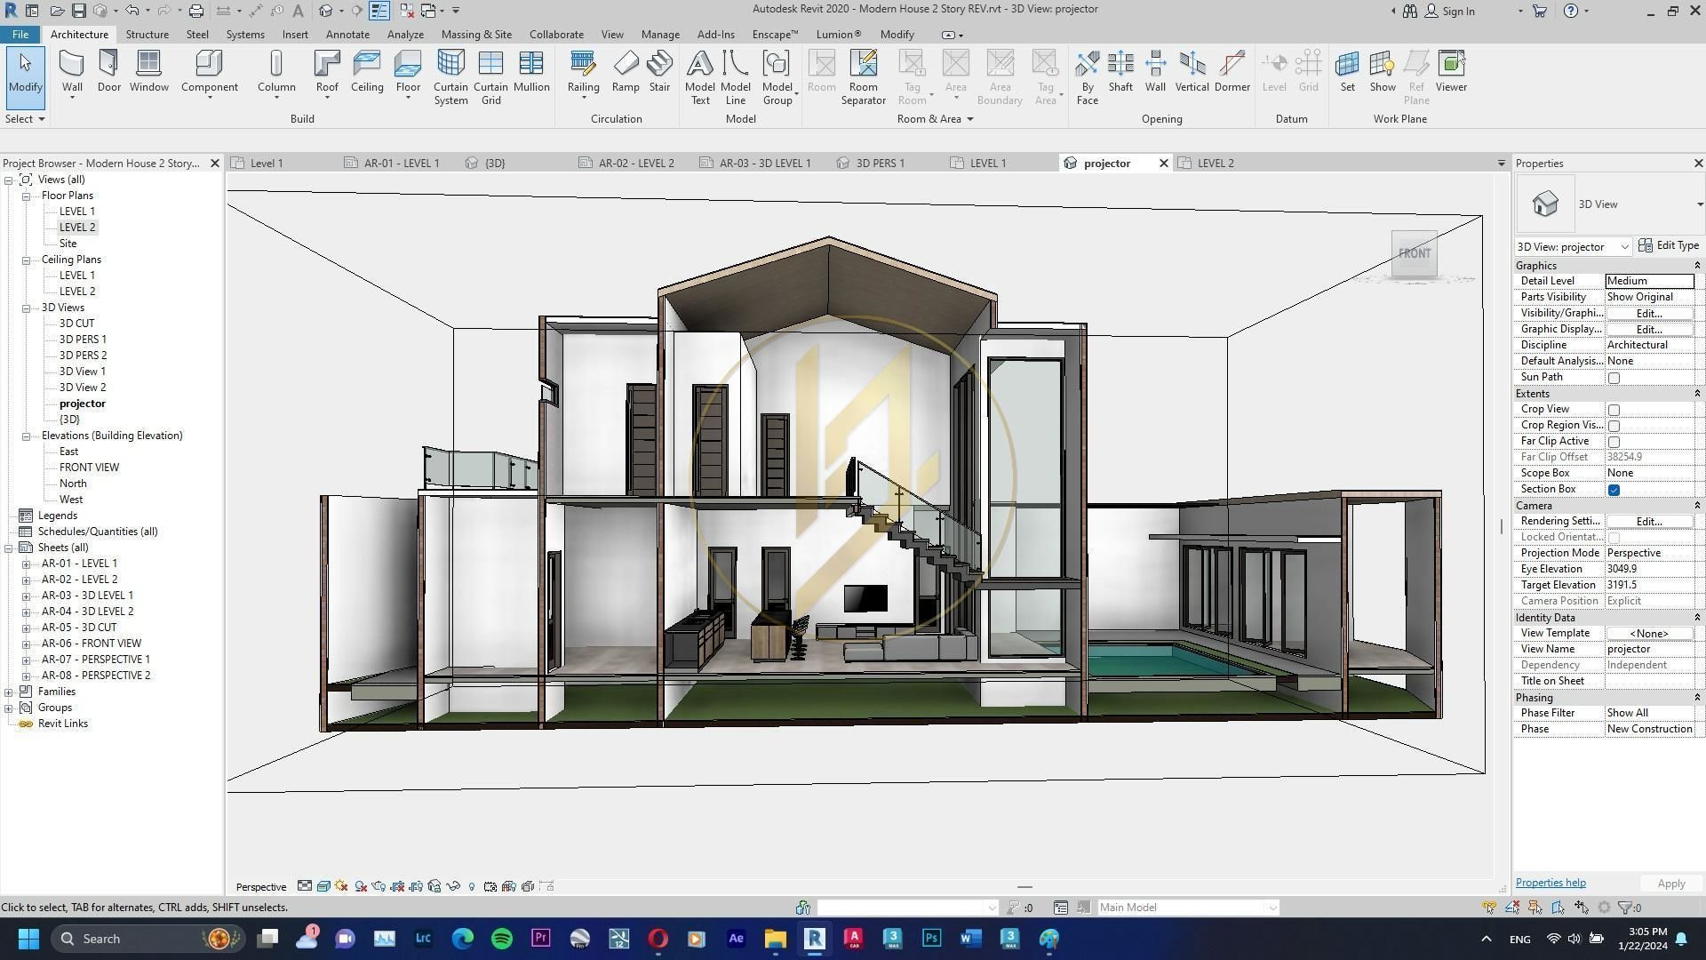Open the work plane Viewer

coord(1451,71)
